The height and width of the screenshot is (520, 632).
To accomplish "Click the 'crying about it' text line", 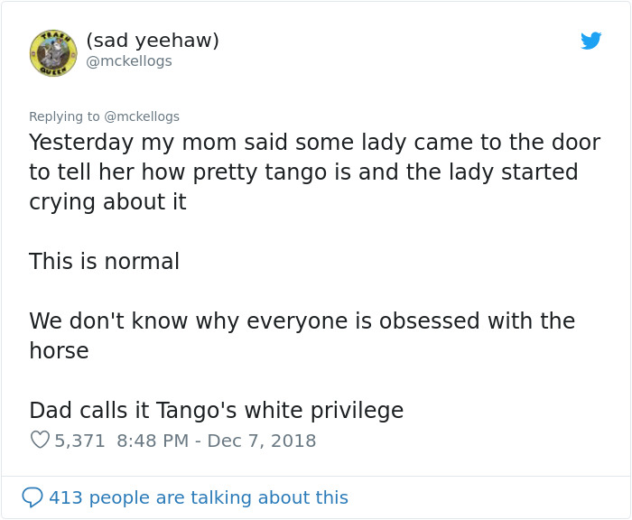I will point(107,201).
